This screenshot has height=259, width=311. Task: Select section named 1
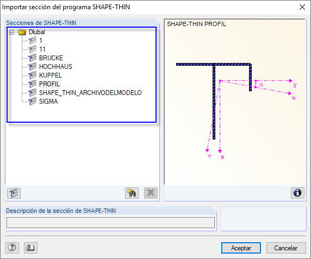tap(41, 41)
